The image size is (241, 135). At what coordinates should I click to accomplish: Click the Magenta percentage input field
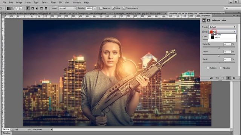click(227, 44)
